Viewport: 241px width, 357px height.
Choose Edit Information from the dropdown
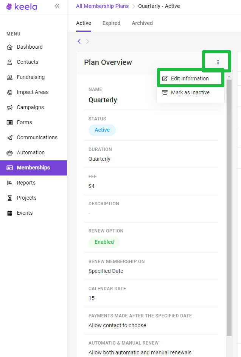click(x=191, y=78)
